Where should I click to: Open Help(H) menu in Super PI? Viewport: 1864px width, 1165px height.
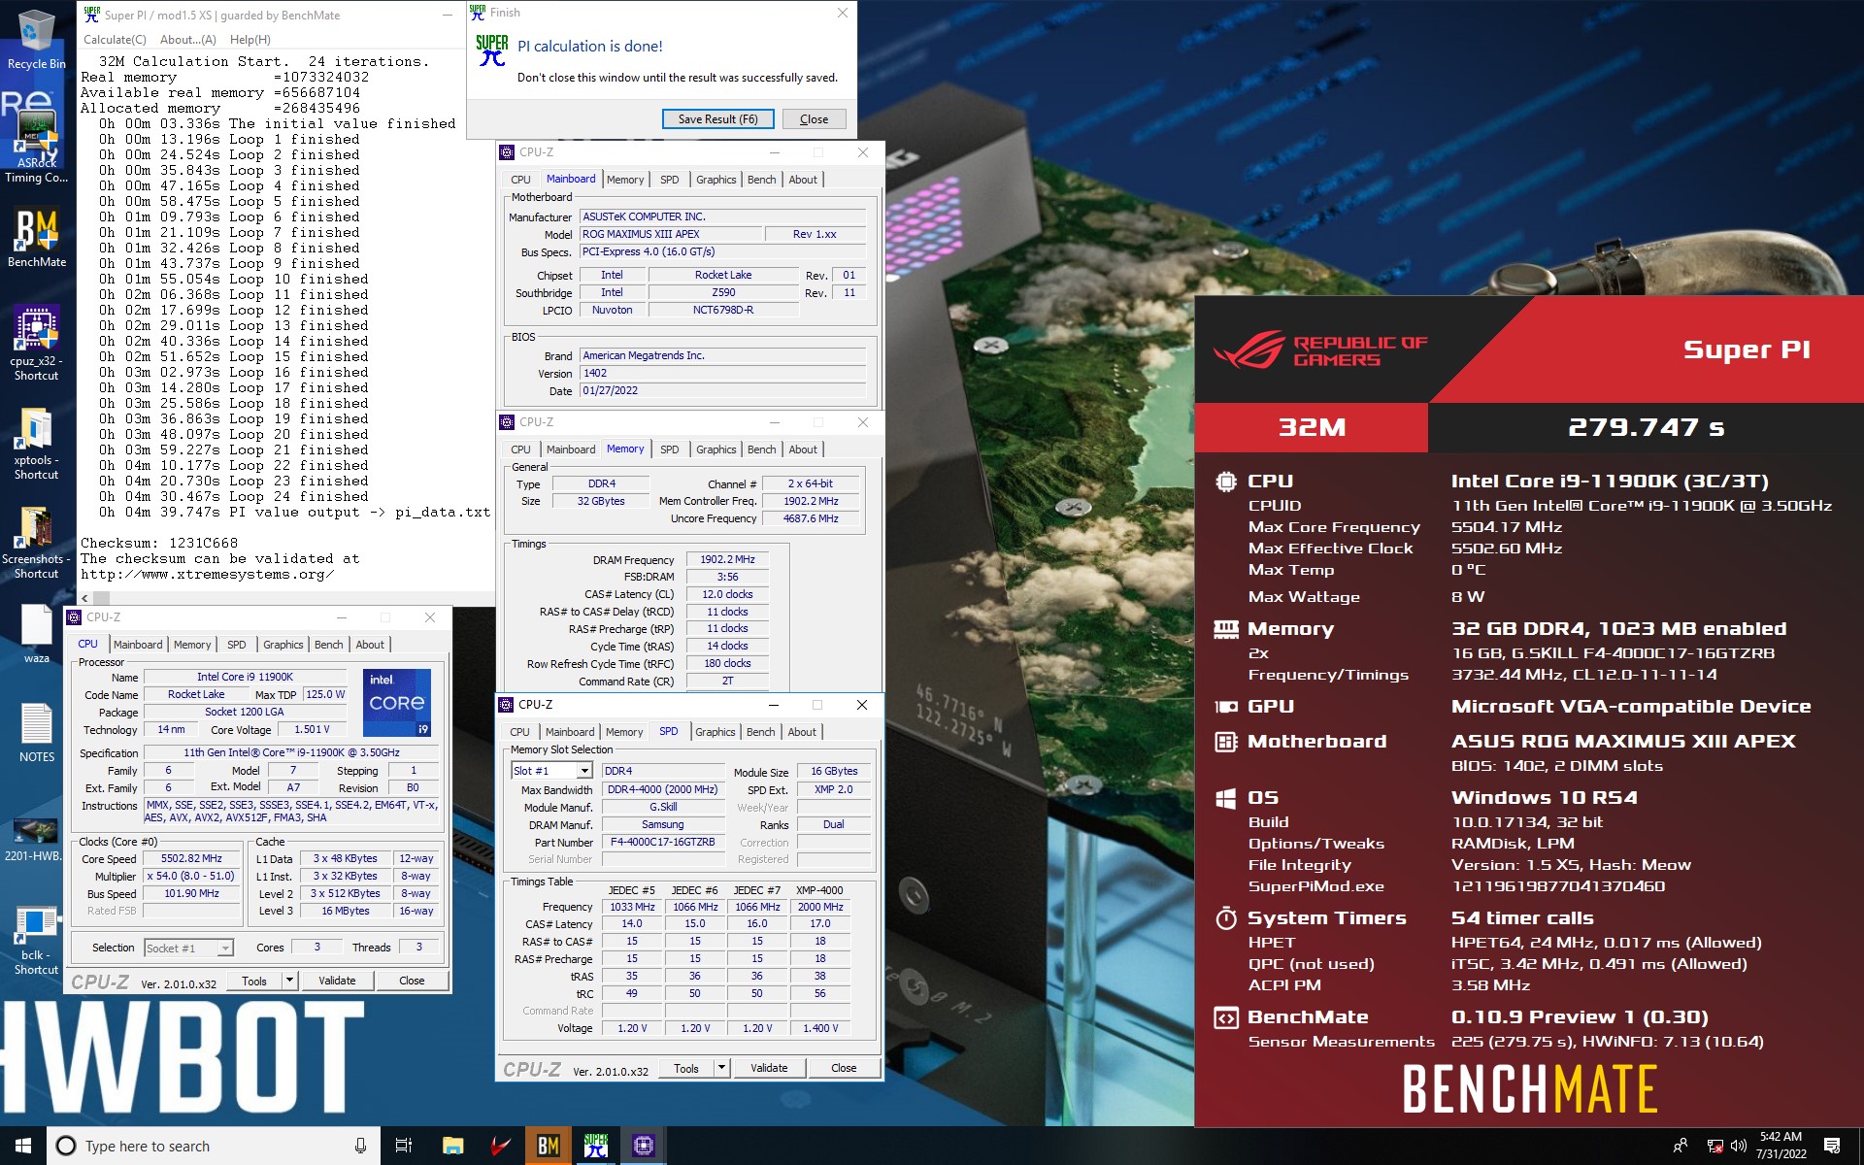pyautogui.click(x=250, y=40)
